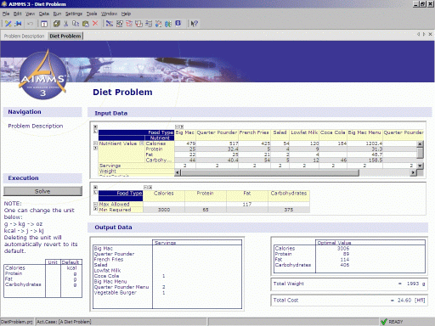The height and width of the screenshot is (326, 435).
Task: Close the current page tab with X
Action: pos(430,34)
